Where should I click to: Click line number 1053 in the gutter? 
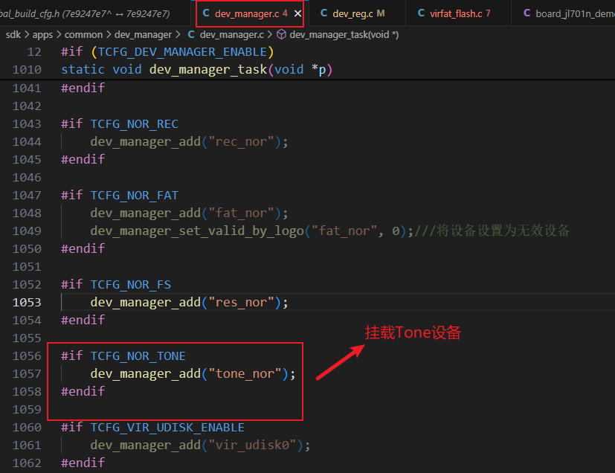[27, 303]
